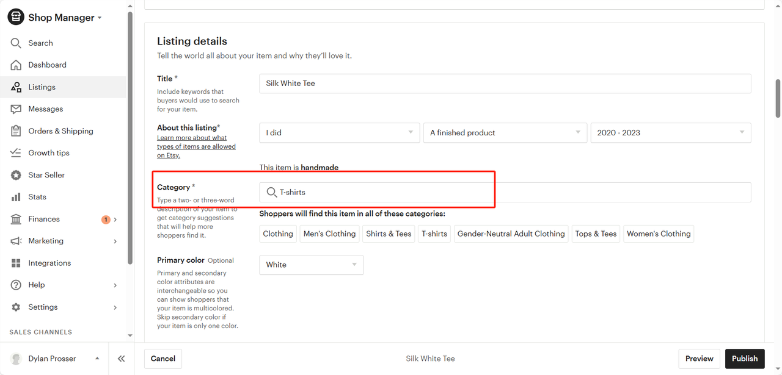Click the Title input field
Screen dimensions: 782x375
[x=505, y=84]
